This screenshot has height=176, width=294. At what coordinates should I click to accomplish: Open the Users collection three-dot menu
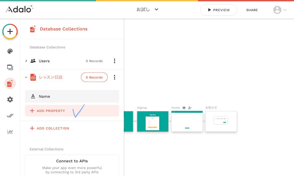coord(115,61)
